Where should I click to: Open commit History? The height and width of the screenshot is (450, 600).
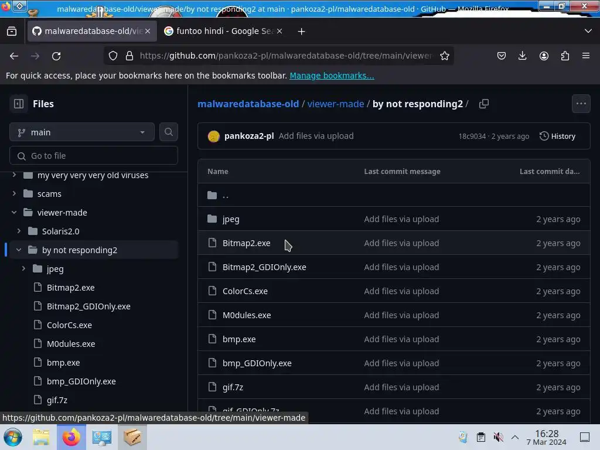coord(557,136)
